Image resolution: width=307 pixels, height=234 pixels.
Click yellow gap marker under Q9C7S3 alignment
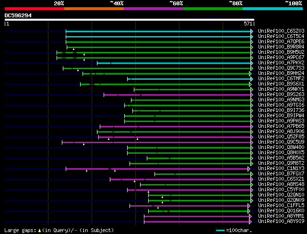coord(78,70)
